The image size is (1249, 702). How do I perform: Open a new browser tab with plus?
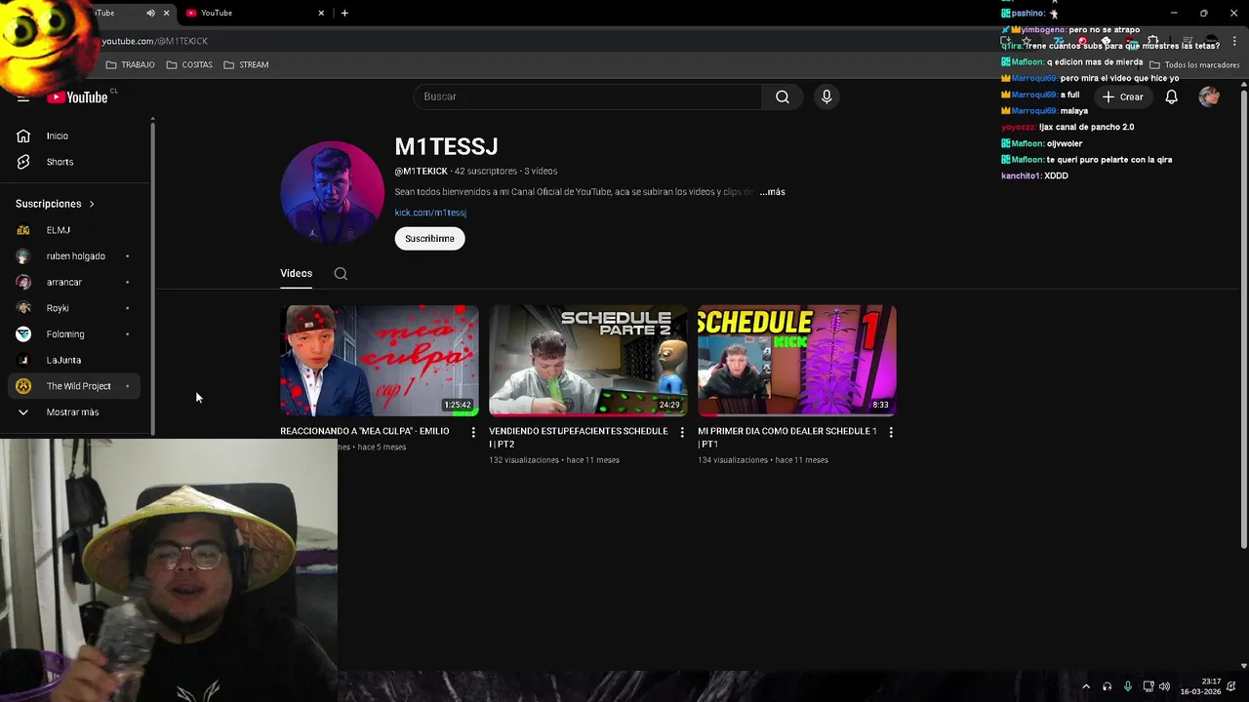(x=344, y=13)
